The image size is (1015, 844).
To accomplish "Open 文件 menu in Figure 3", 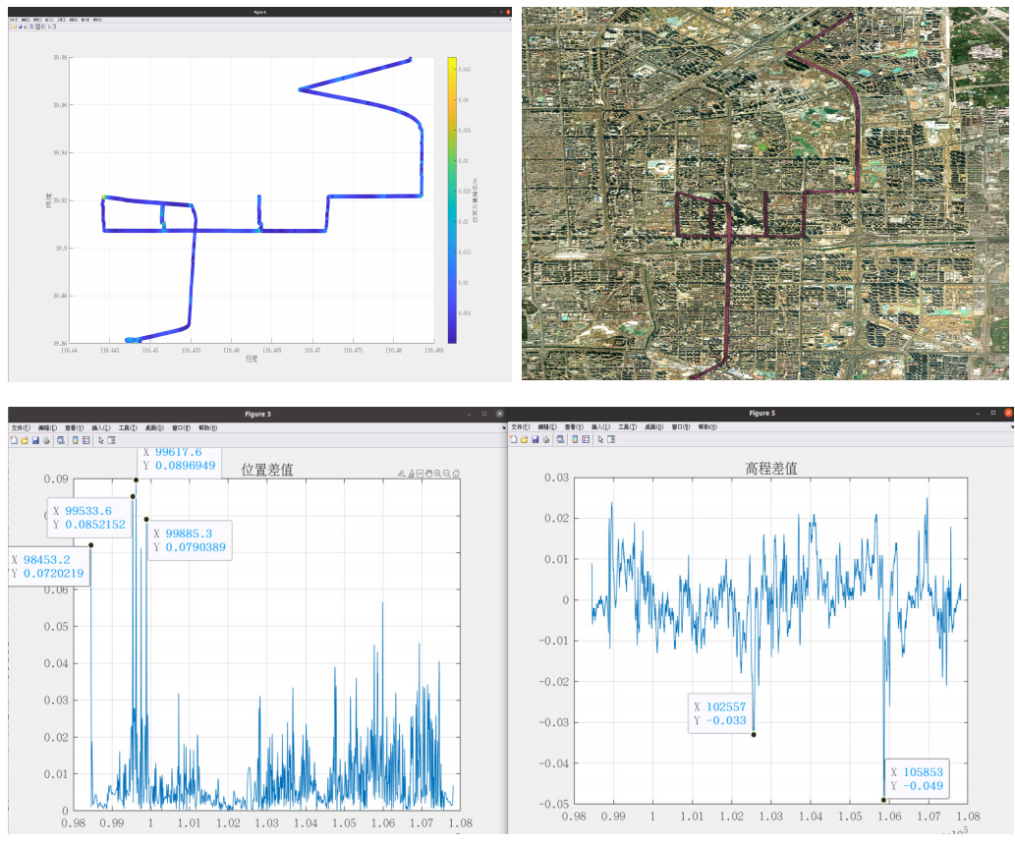I will (21, 427).
